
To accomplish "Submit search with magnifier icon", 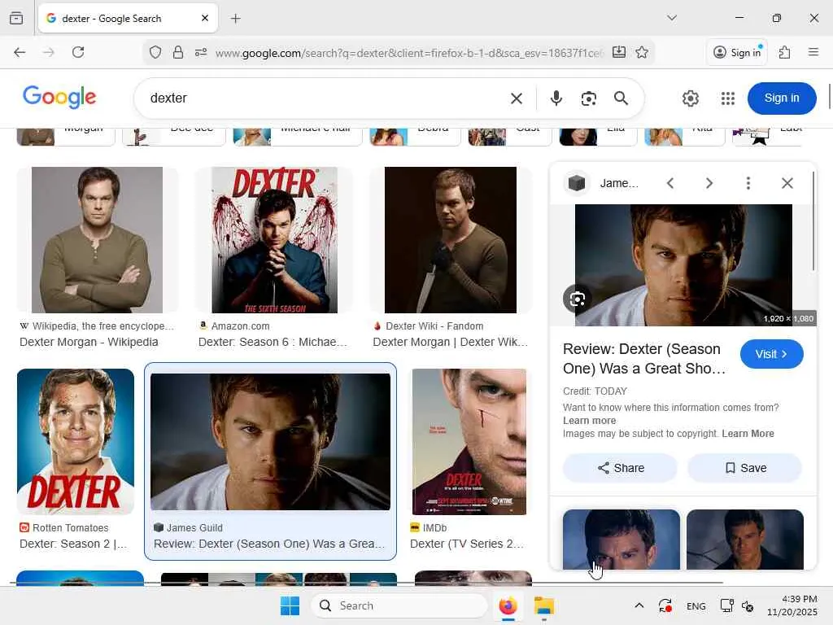I will 621,98.
